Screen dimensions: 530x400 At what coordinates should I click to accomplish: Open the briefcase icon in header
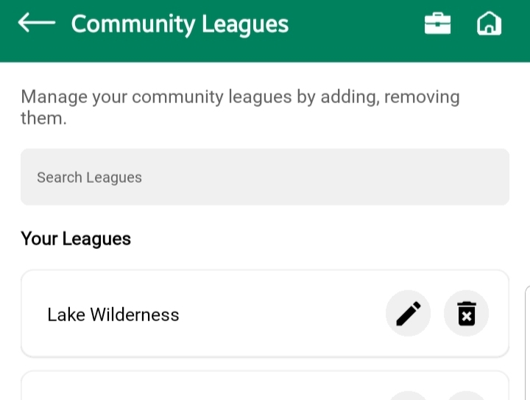click(x=437, y=24)
